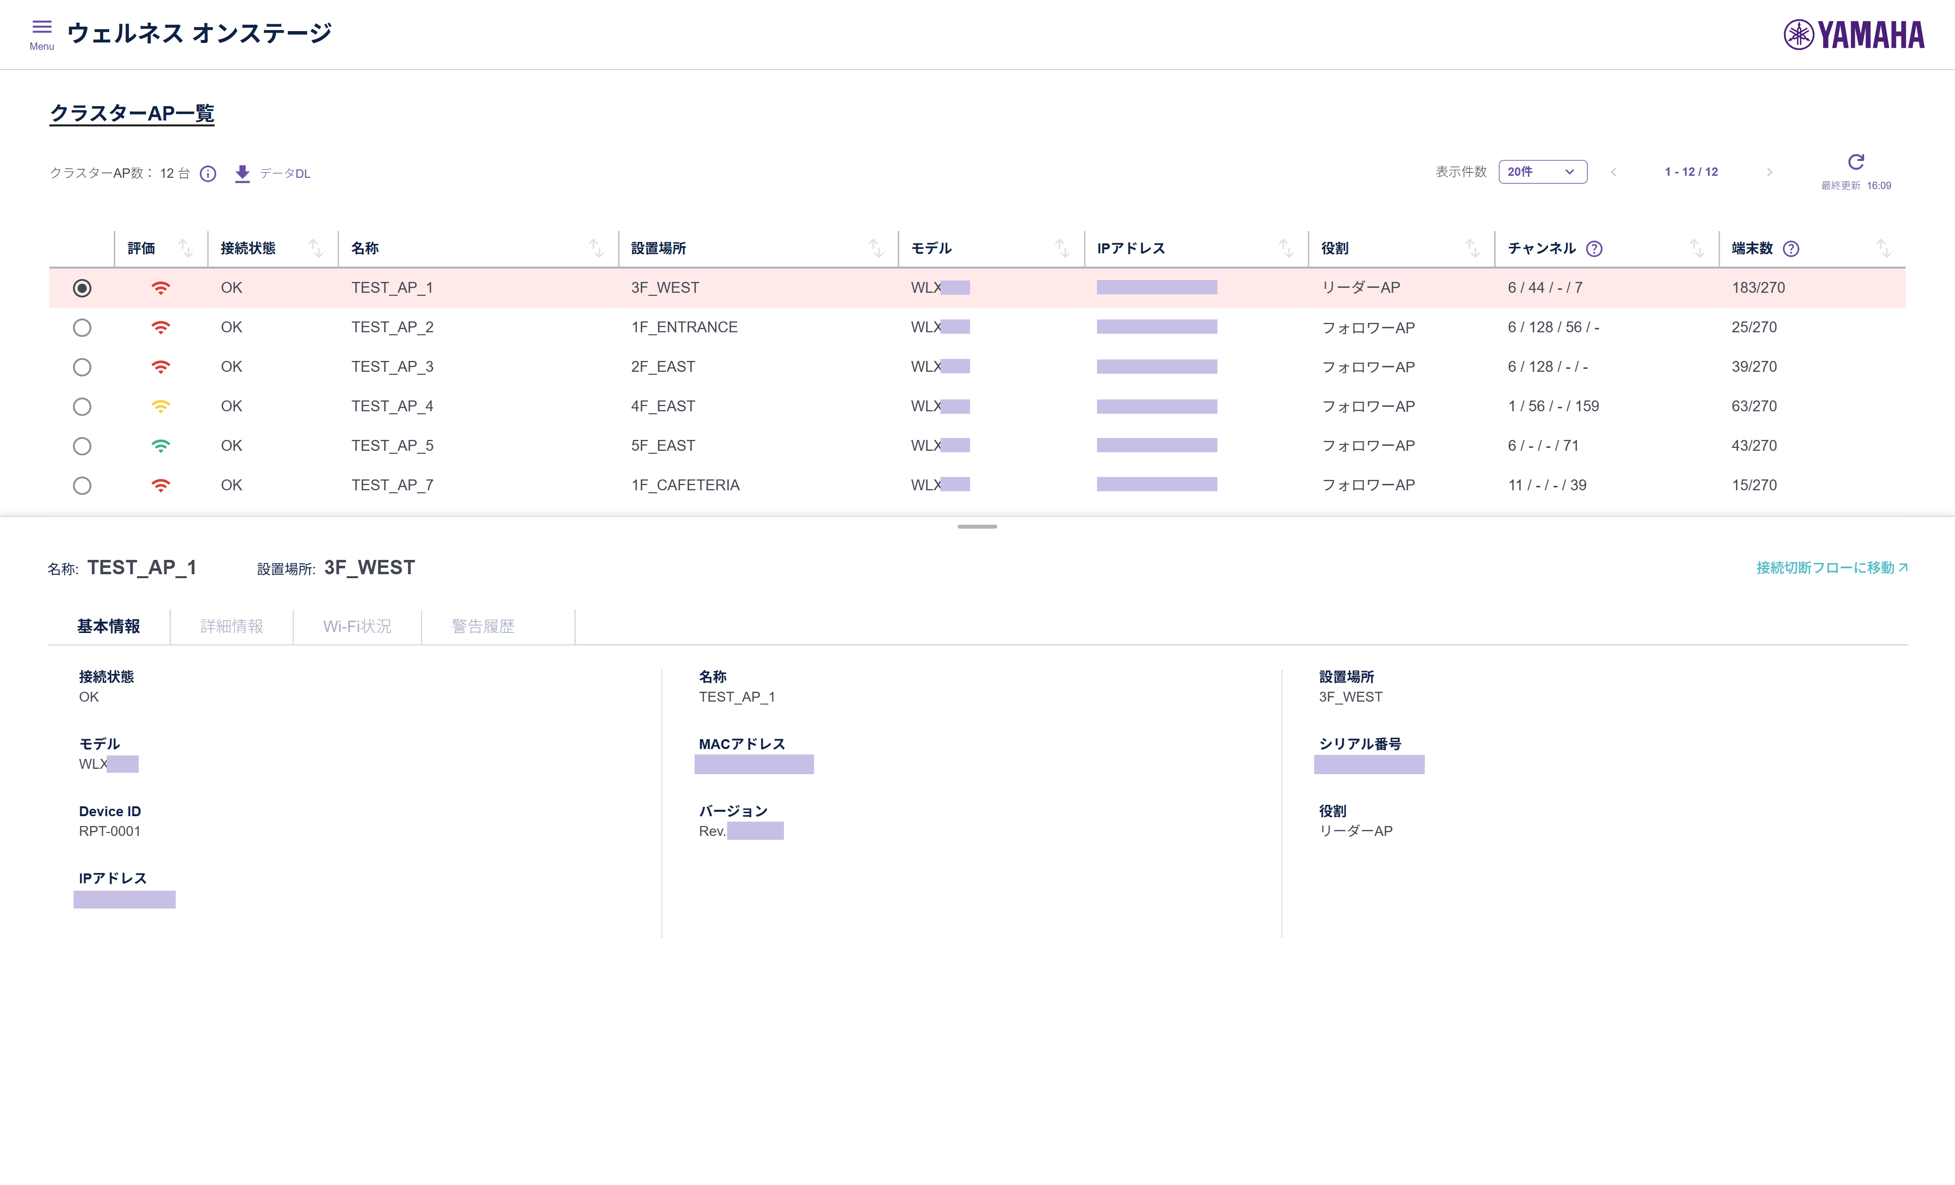Click the 1F_CAFETERIA location cell

coord(686,486)
